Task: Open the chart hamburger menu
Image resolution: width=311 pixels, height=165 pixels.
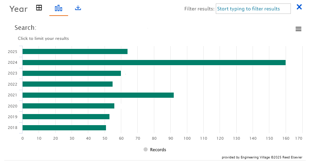Action: click(298, 29)
